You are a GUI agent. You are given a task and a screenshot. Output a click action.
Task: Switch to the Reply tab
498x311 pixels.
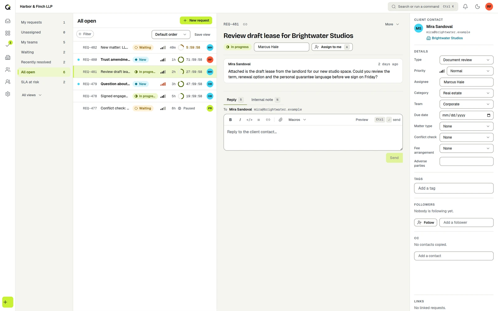[x=235, y=100]
